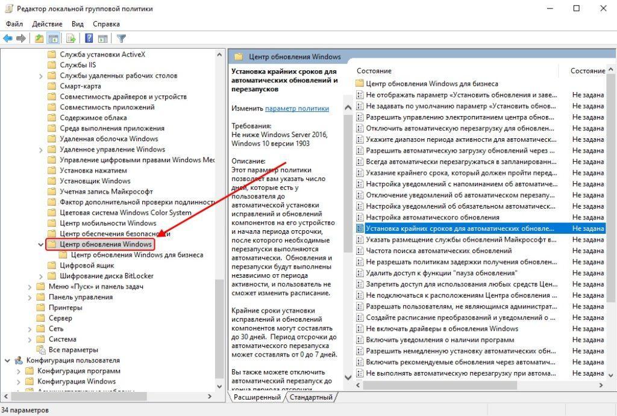This screenshot has height=416, width=617.
Task: Expand 'Меню «Пуск» и панель задач' node
Action: [30, 287]
